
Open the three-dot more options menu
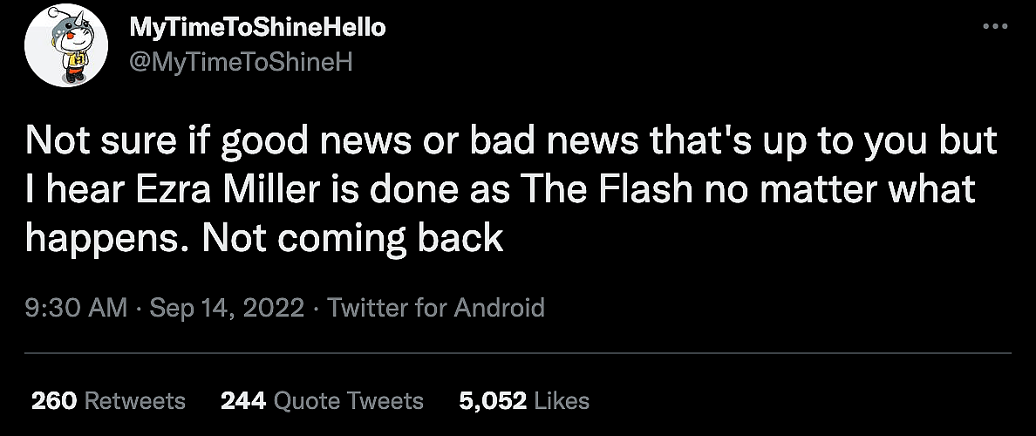[x=994, y=27]
